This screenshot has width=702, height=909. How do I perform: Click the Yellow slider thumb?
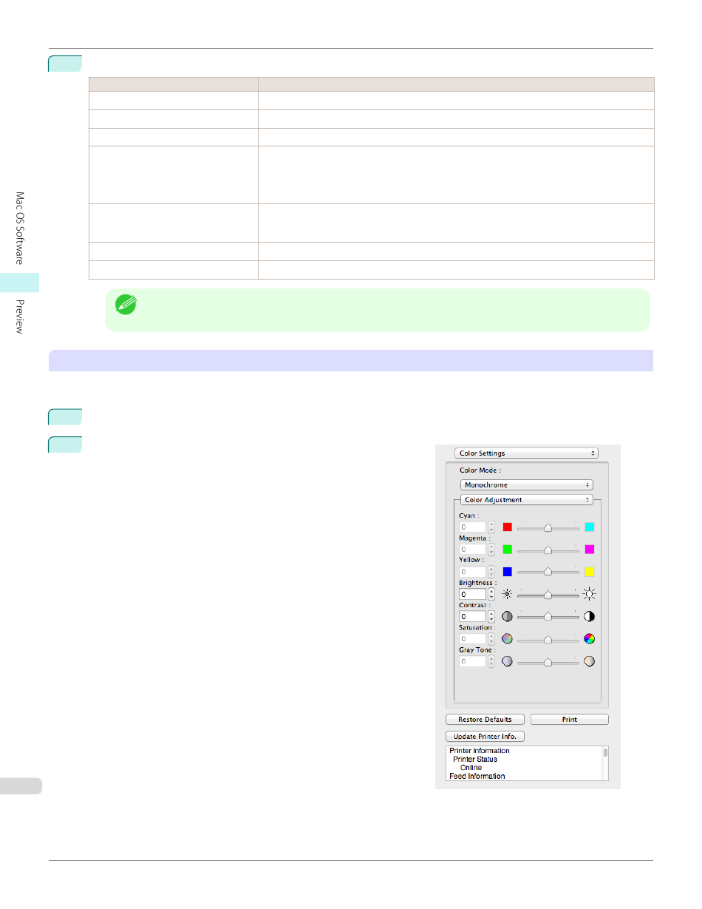(548, 572)
